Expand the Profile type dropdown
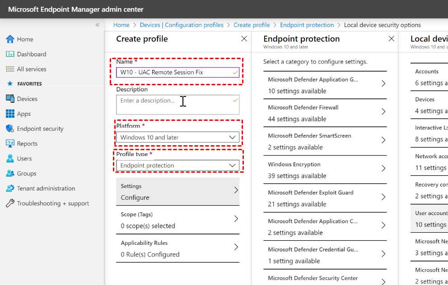 pyautogui.click(x=177, y=165)
